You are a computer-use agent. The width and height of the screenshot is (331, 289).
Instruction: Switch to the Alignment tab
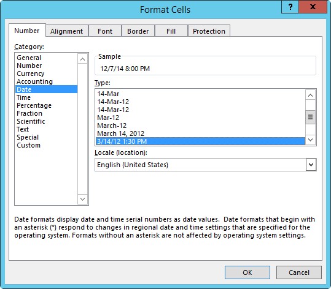pyautogui.click(x=67, y=31)
